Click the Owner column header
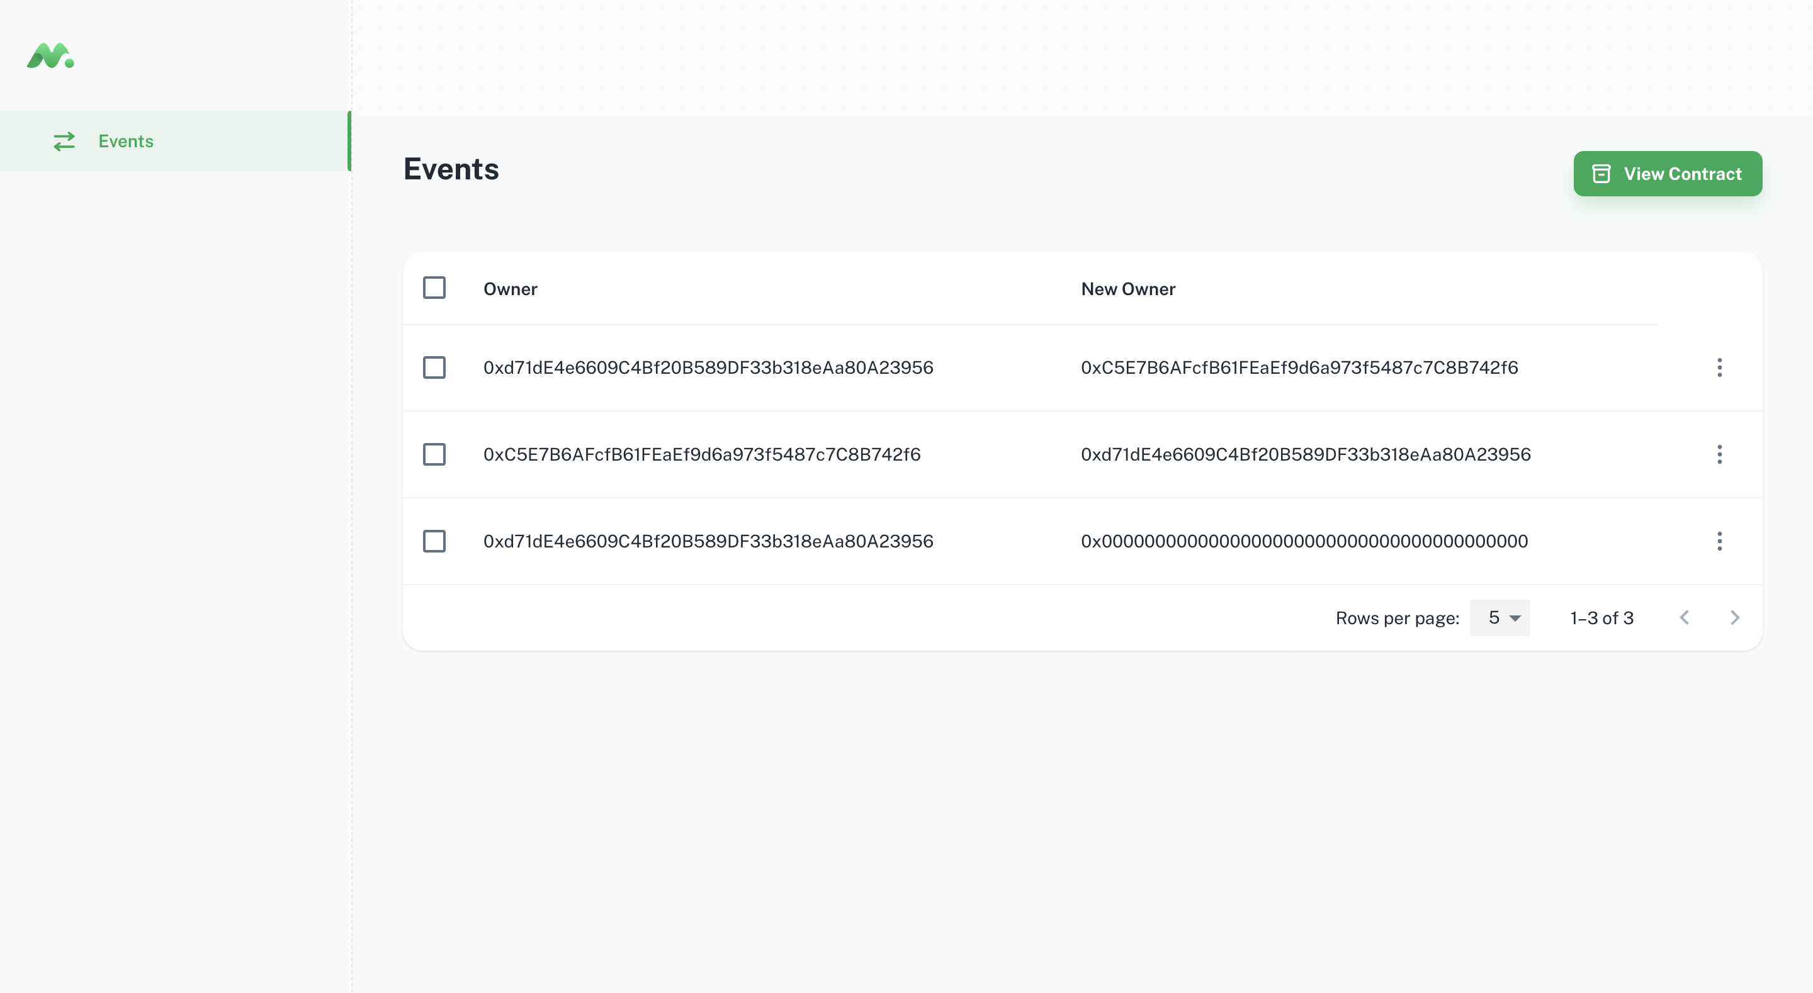This screenshot has width=1813, height=993. (511, 289)
